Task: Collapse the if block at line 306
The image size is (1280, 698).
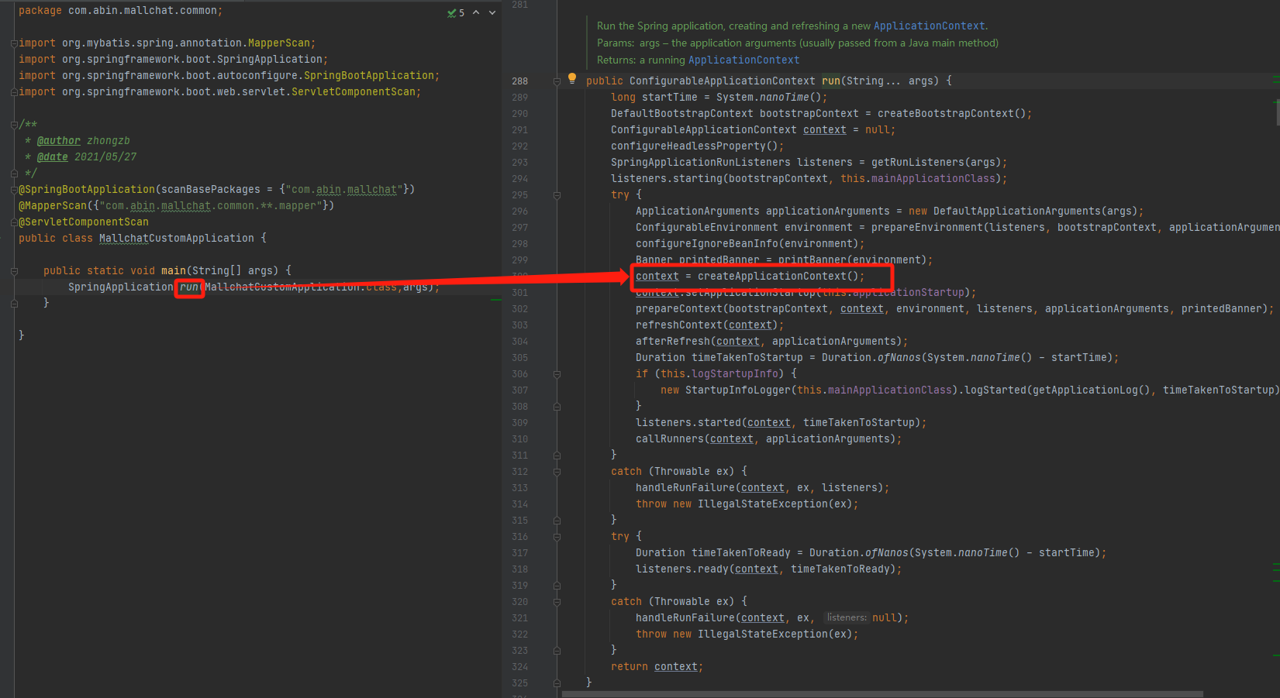Action: coord(557,374)
